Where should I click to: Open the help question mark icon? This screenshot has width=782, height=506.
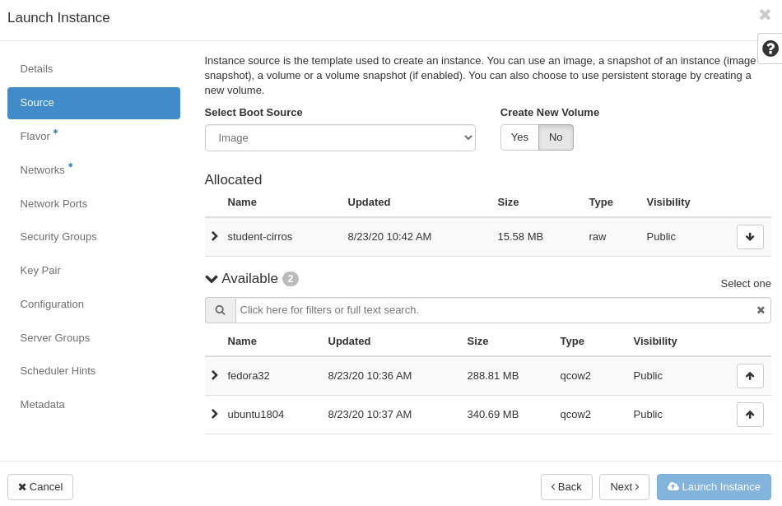pos(770,49)
